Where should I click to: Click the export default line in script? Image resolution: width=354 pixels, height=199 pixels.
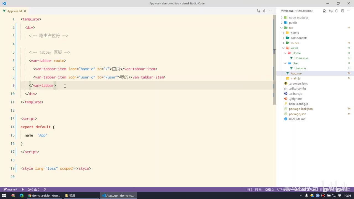(x=38, y=127)
